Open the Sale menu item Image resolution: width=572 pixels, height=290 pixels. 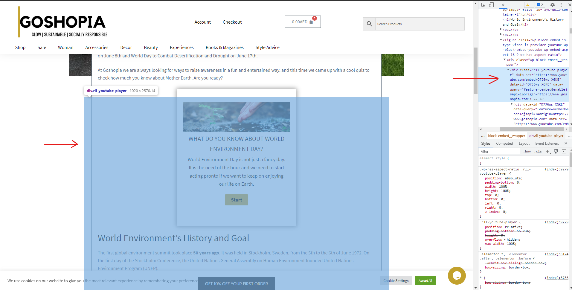[x=42, y=48]
